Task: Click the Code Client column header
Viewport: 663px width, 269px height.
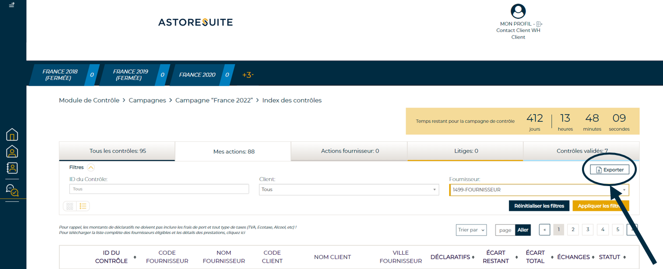Action: [273, 257]
